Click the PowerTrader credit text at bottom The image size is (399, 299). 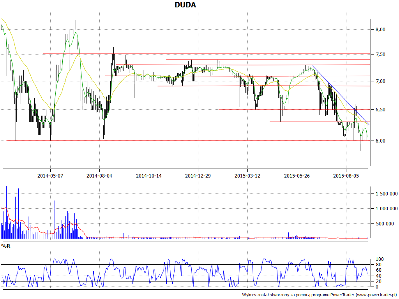[x=320, y=295]
